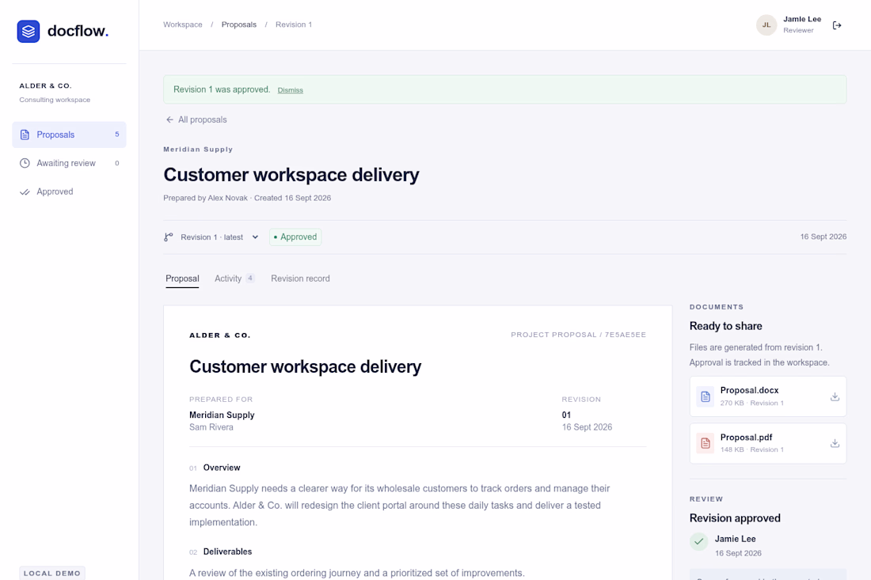Dismiss the approval notification
871x580 pixels.
coord(291,90)
